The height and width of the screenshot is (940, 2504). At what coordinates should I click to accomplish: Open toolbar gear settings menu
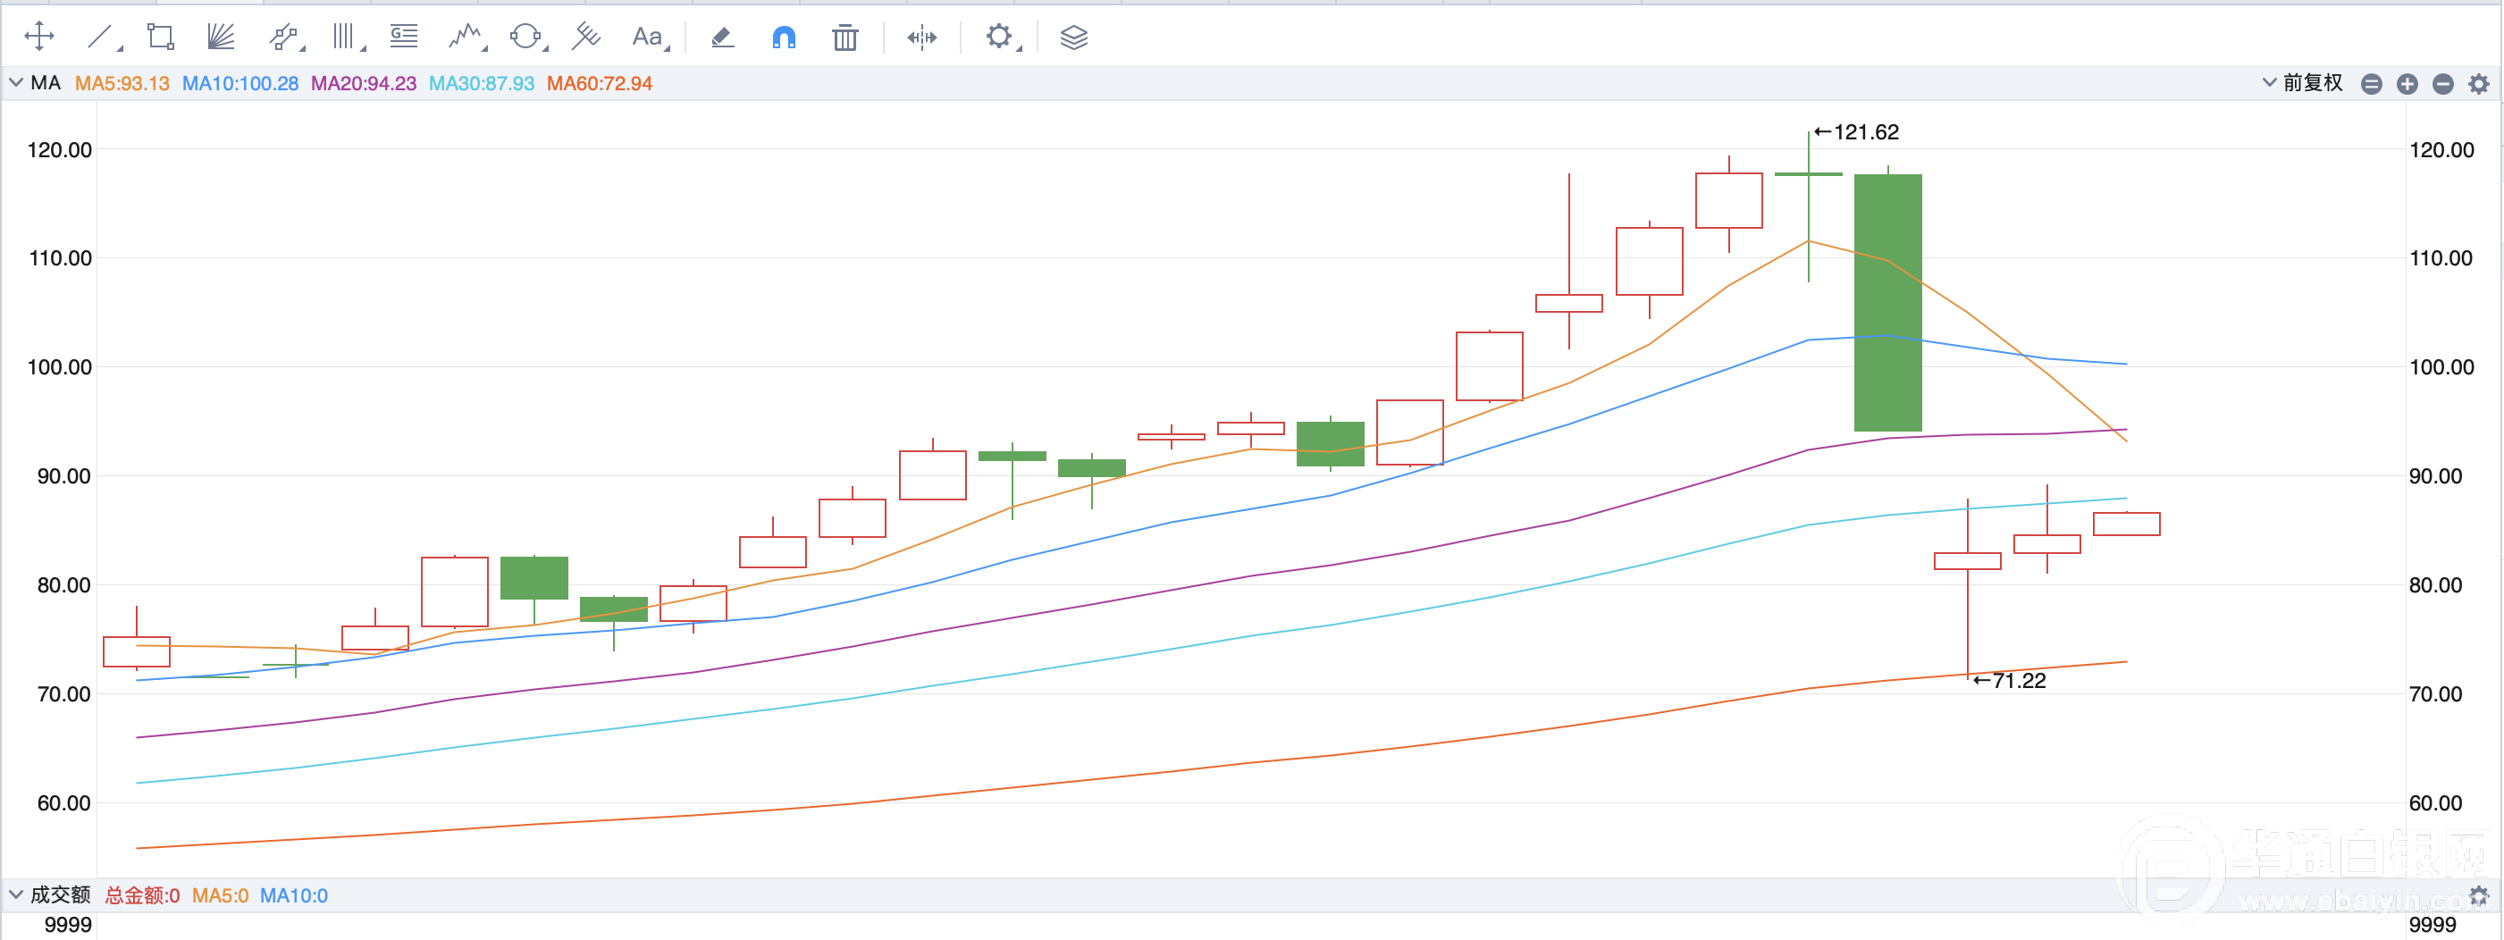(x=998, y=37)
